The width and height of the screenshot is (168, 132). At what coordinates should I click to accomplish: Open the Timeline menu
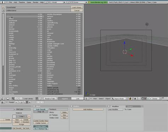[22, 2]
